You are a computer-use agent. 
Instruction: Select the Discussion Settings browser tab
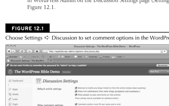pos(27,61)
